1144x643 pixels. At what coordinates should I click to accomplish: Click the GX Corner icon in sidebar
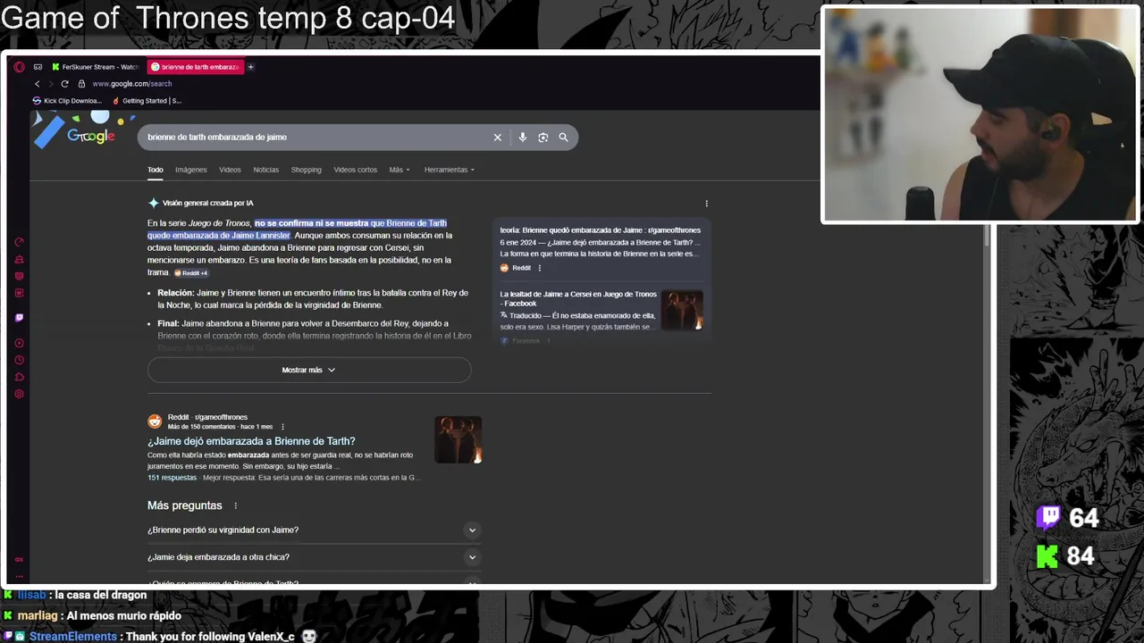19,560
